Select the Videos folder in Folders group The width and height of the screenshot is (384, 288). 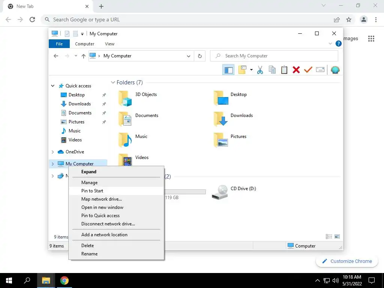pyautogui.click(x=133, y=160)
